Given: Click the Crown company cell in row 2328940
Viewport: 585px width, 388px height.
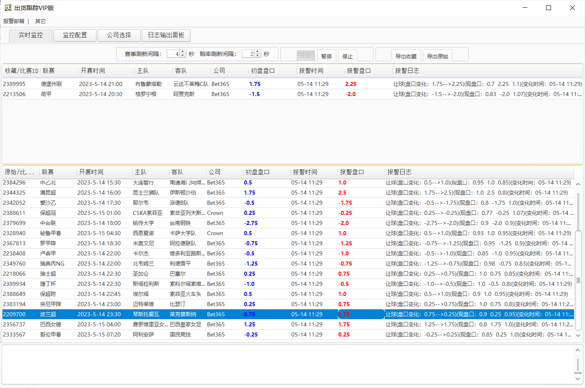Looking at the screenshot, I should pos(215,233).
